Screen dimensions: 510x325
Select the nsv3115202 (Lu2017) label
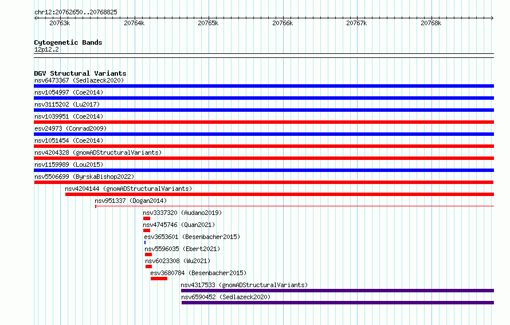pyautogui.click(x=67, y=104)
